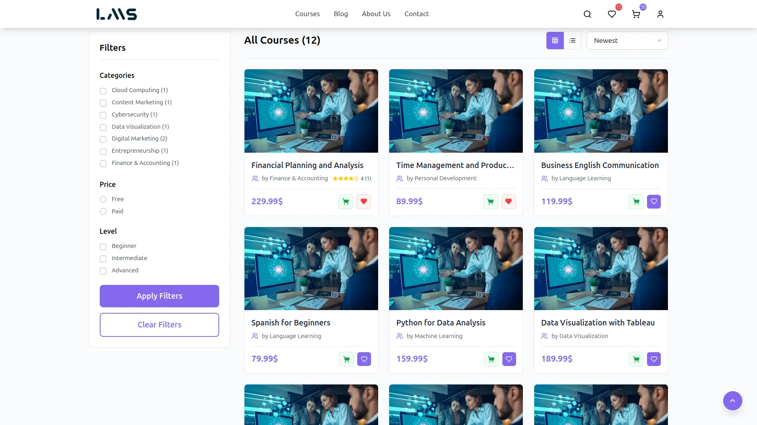This screenshot has width=757, height=425.
Task: Add Business English Communication to wishlist
Action: (654, 201)
